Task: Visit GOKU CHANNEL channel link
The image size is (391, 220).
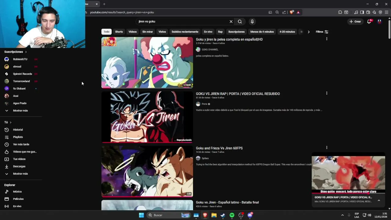Action: pos(210,50)
